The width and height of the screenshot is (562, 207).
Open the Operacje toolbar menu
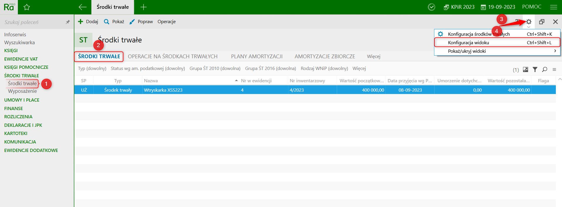(x=167, y=22)
